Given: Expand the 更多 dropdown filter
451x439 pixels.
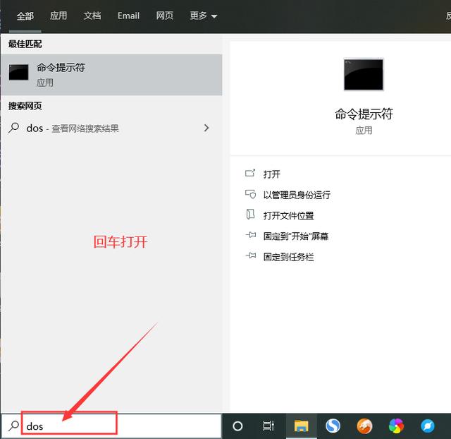Looking at the screenshot, I should [204, 16].
